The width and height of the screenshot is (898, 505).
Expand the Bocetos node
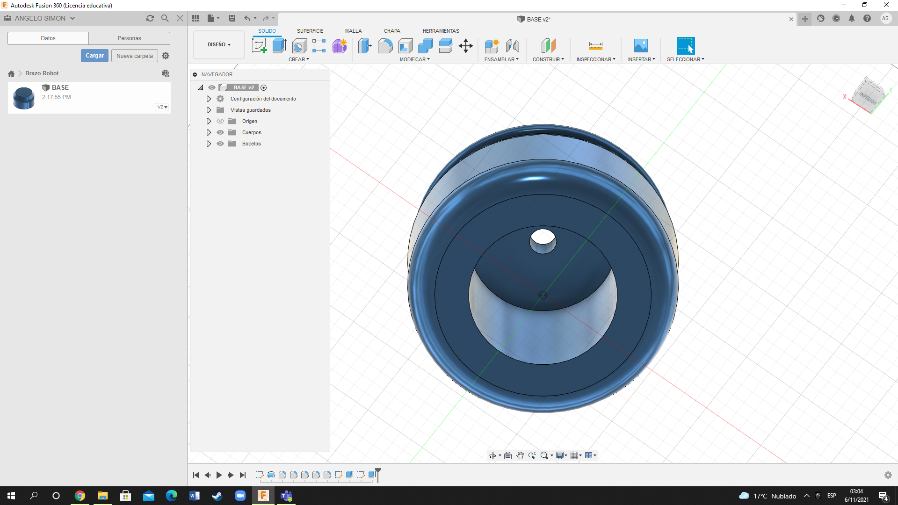[x=209, y=144]
